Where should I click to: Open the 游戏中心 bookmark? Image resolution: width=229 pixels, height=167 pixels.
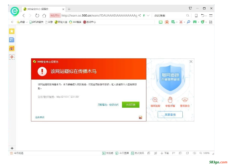pos(89,22)
